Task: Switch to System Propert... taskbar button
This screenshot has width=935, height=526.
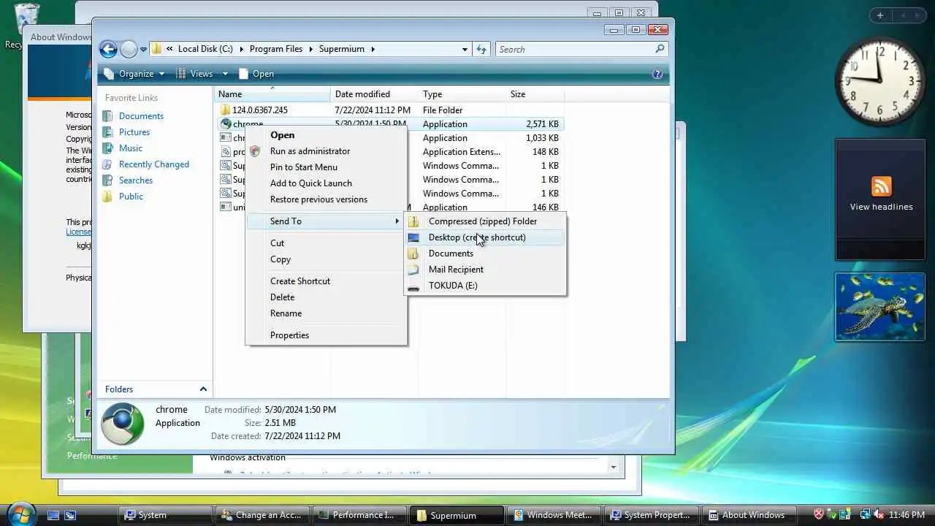Action: coord(652,515)
